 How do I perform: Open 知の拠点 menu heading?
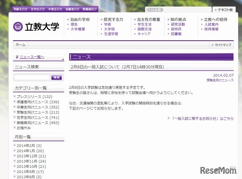178,20
